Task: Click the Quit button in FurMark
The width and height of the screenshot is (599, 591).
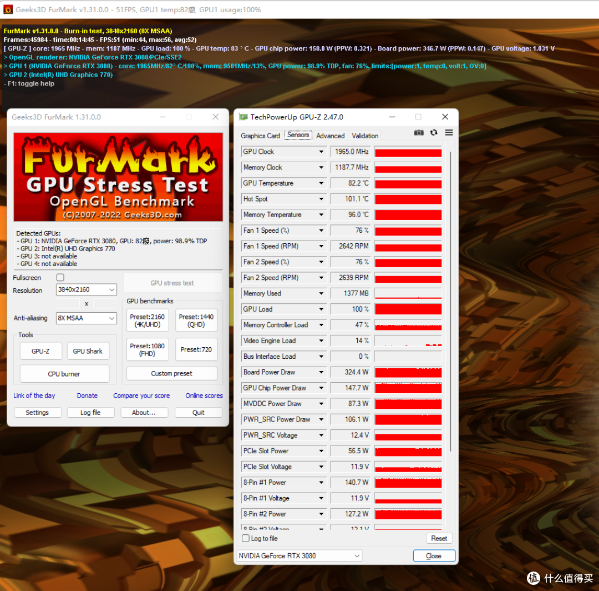Action: click(198, 412)
